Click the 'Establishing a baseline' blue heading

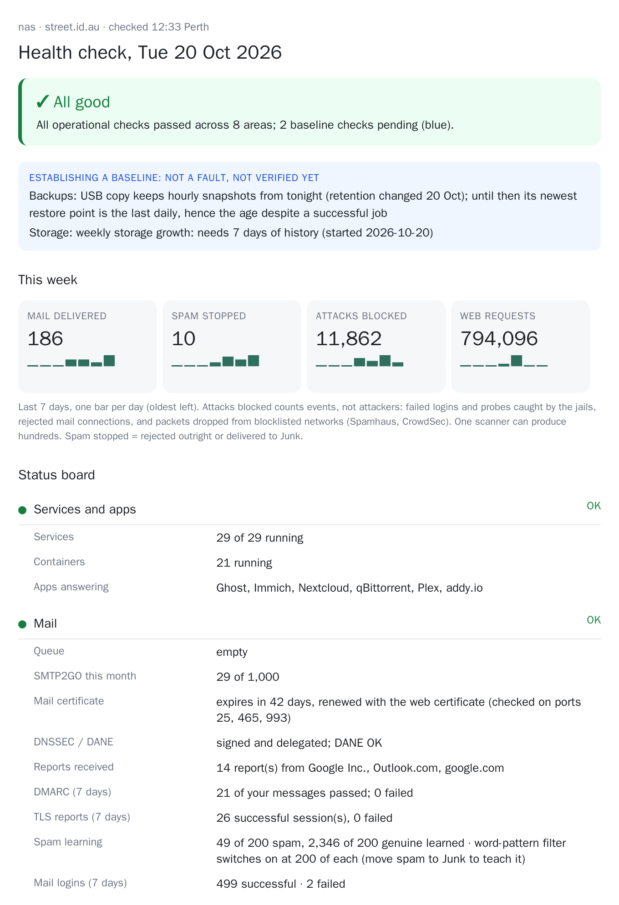click(x=174, y=178)
